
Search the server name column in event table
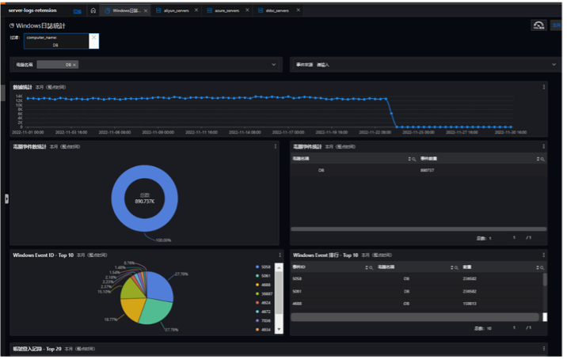[414, 159]
